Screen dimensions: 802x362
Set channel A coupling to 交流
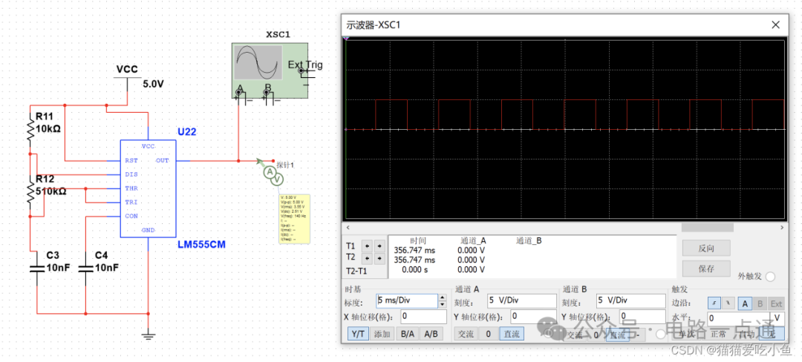pyautogui.click(x=465, y=334)
